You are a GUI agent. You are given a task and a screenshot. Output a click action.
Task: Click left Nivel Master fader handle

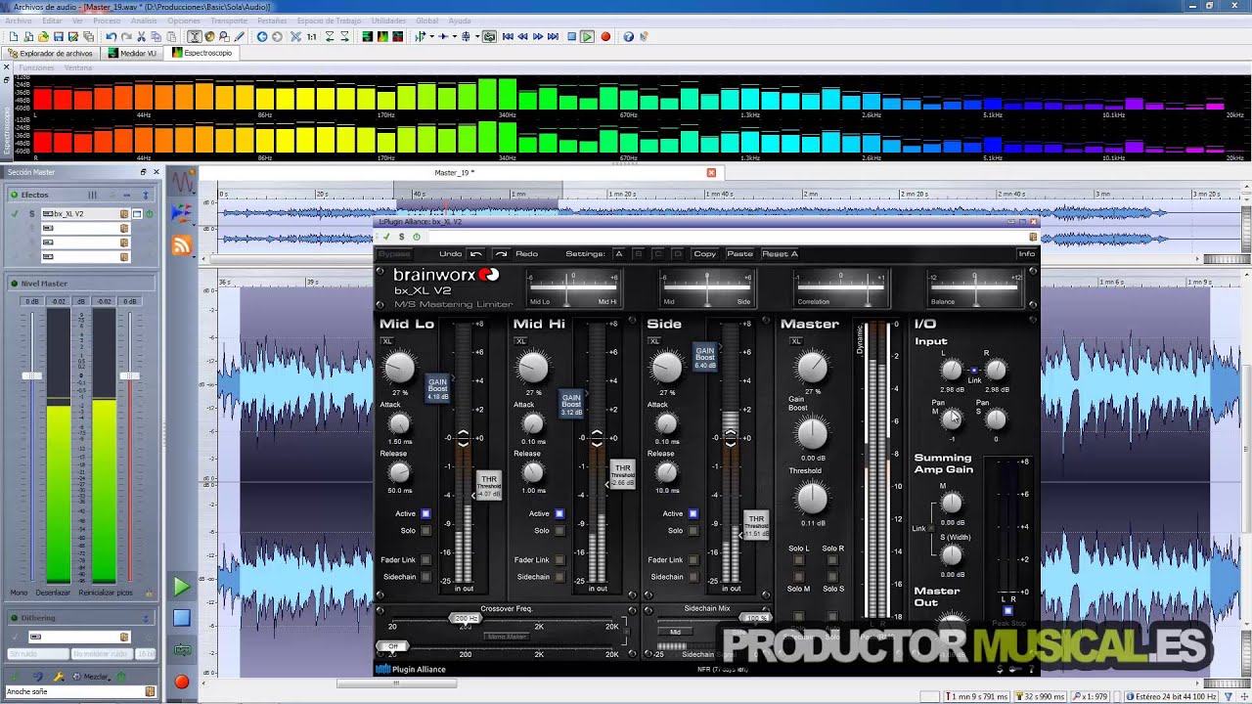pyautogui.click(x=32, y=375)
